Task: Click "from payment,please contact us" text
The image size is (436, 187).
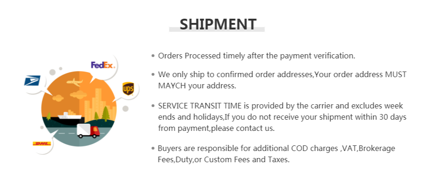Action: 216,128
